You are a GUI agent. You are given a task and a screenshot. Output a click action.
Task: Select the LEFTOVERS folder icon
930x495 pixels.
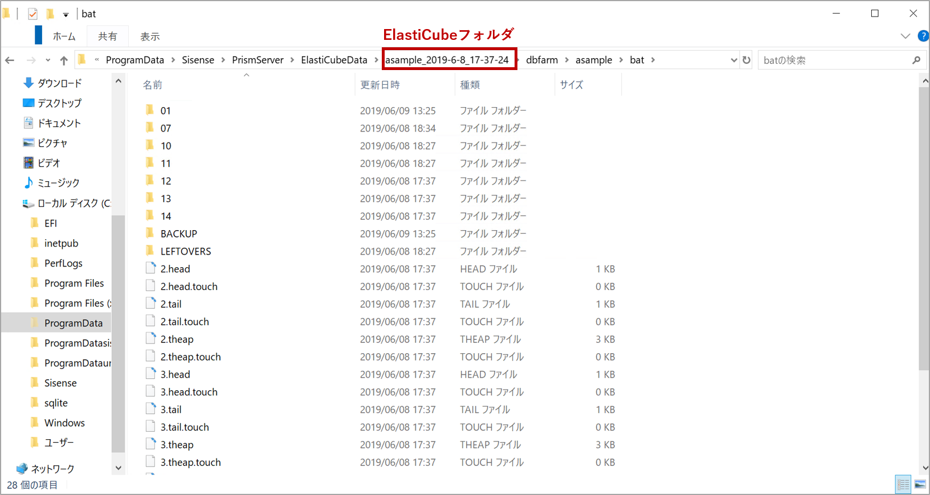[x=150, y=251]
